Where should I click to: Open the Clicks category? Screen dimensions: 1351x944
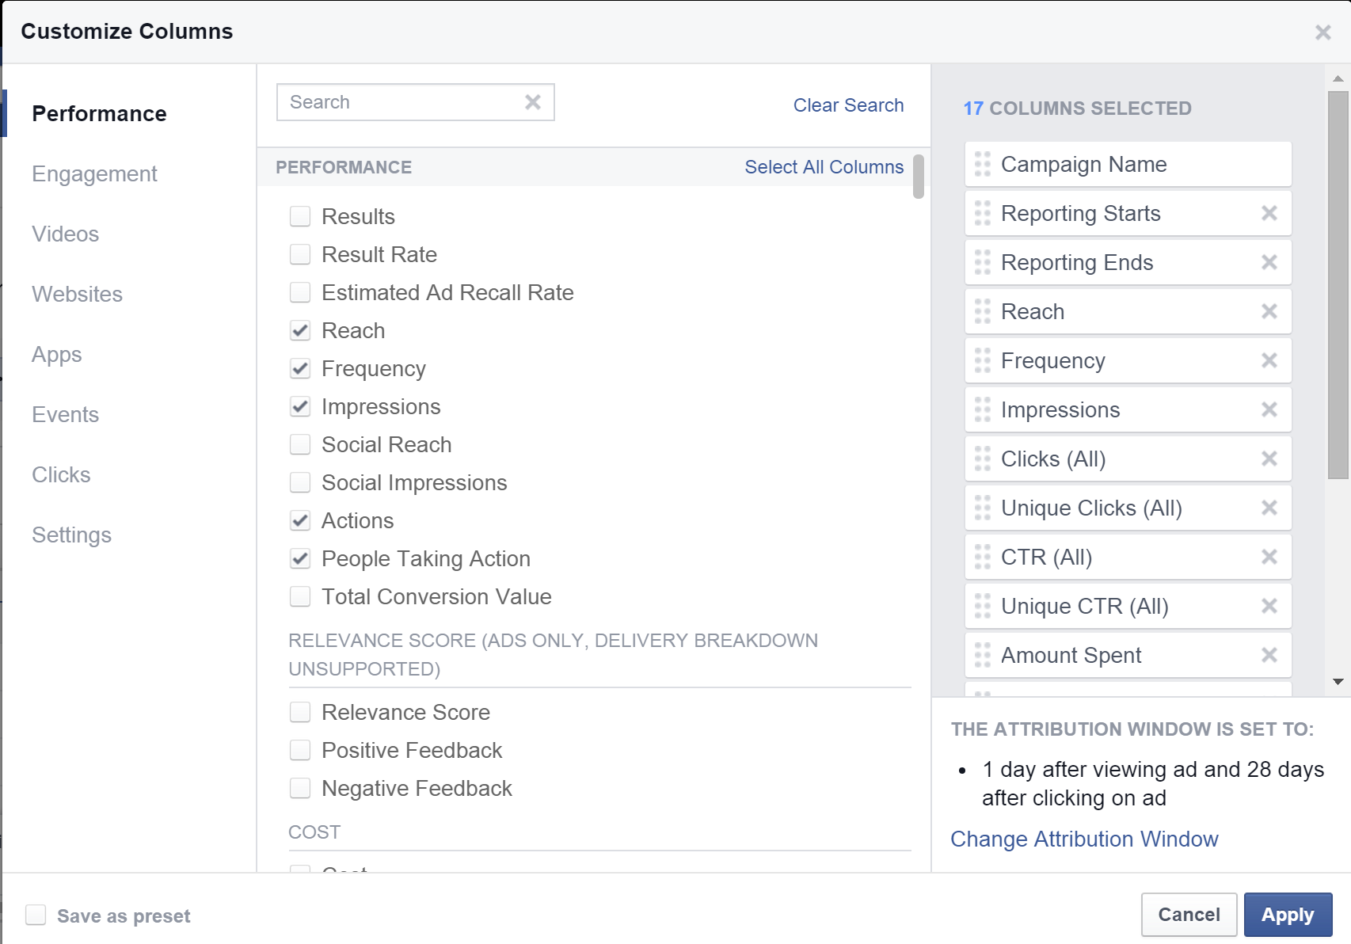tap(61, 474)
